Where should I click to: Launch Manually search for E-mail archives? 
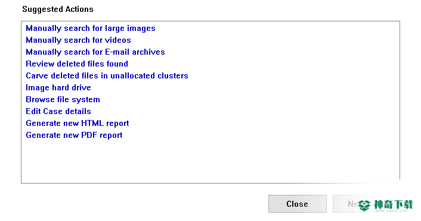[x=95, y=52]
